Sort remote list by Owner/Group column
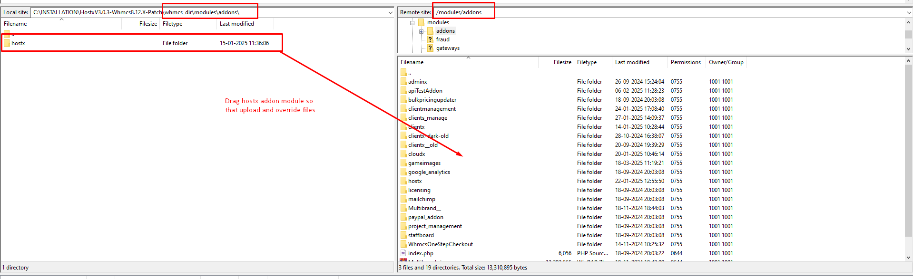 [x=726, y=62]
